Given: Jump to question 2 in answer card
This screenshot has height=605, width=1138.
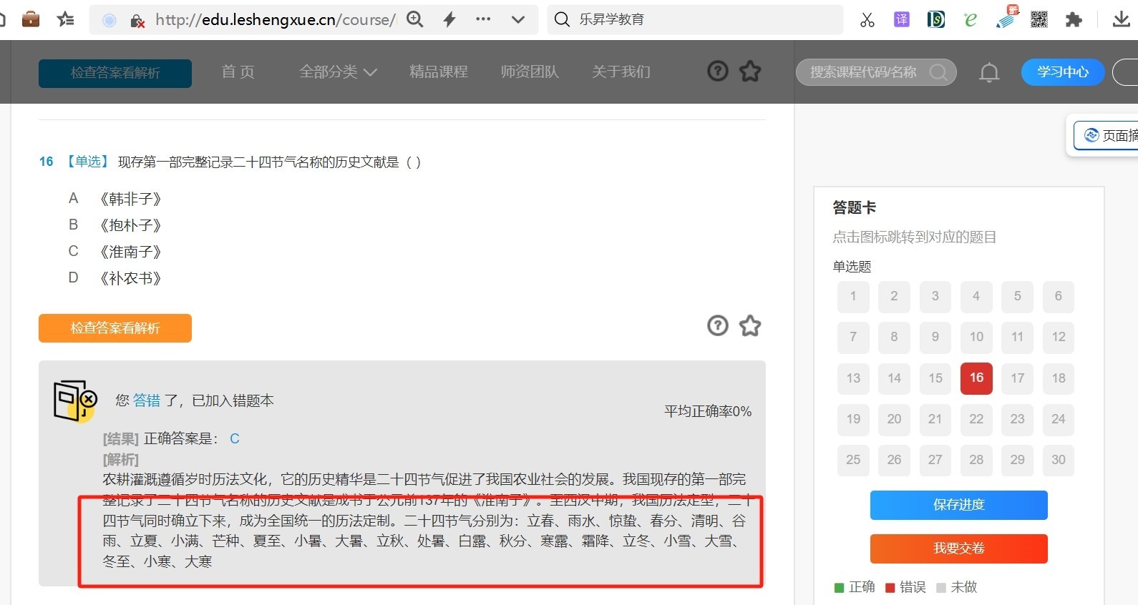Looking at the screenshot, I should [x=894, y=296].
